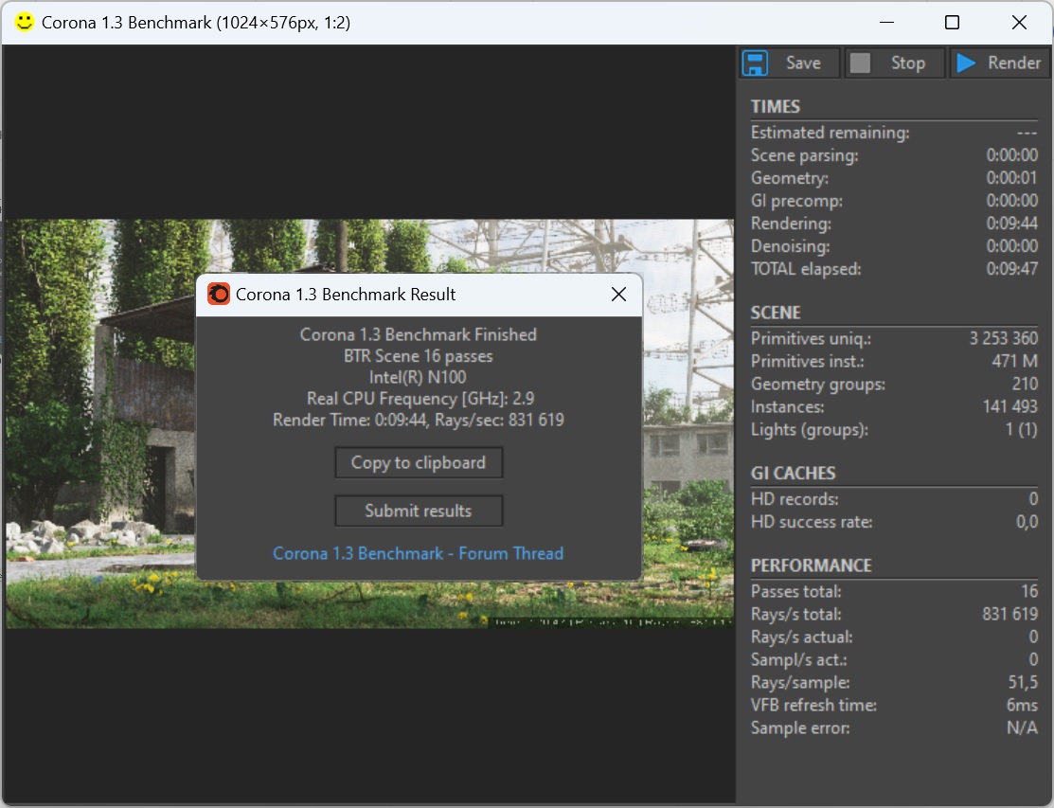1054x808 pixels.
Task: Click the Render play triangle icon
Action: (966, 63)
